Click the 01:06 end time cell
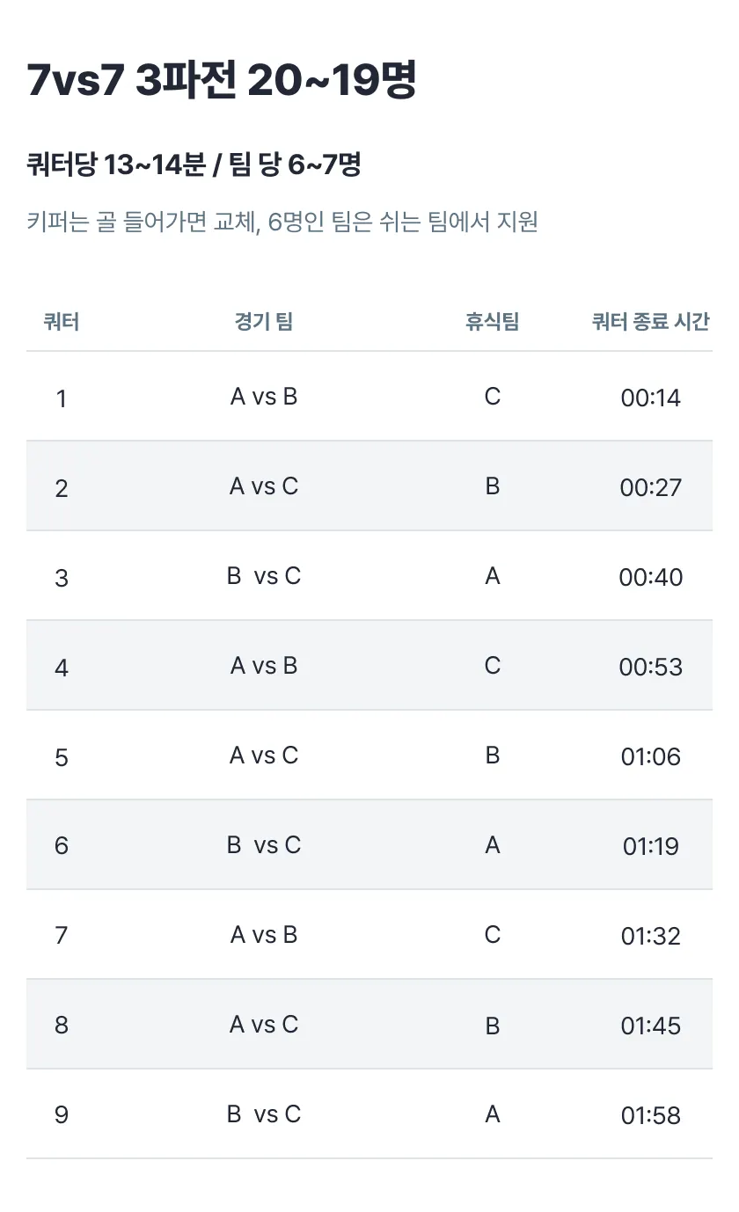 click(650, 757)
